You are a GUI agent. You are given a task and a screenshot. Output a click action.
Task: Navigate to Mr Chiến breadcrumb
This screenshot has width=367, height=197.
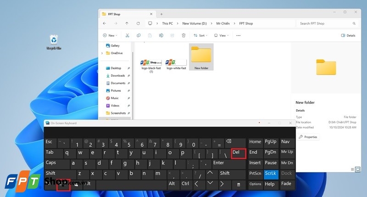click(223, 23)
